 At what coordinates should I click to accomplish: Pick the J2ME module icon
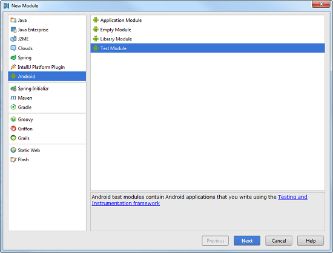[13, 39]
